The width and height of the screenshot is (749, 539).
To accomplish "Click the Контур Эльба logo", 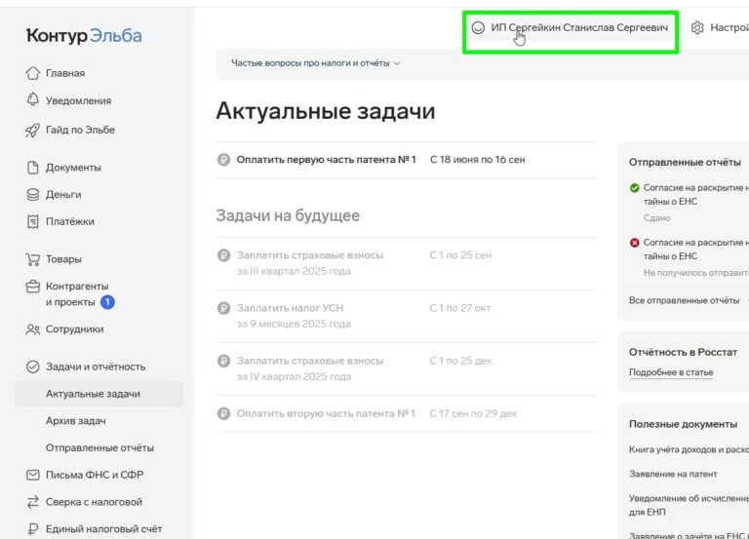I will coord(84,36).
